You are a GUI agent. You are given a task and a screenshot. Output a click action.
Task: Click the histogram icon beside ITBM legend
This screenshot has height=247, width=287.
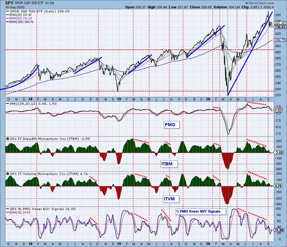pyautogui.click(x=8, y=139)
